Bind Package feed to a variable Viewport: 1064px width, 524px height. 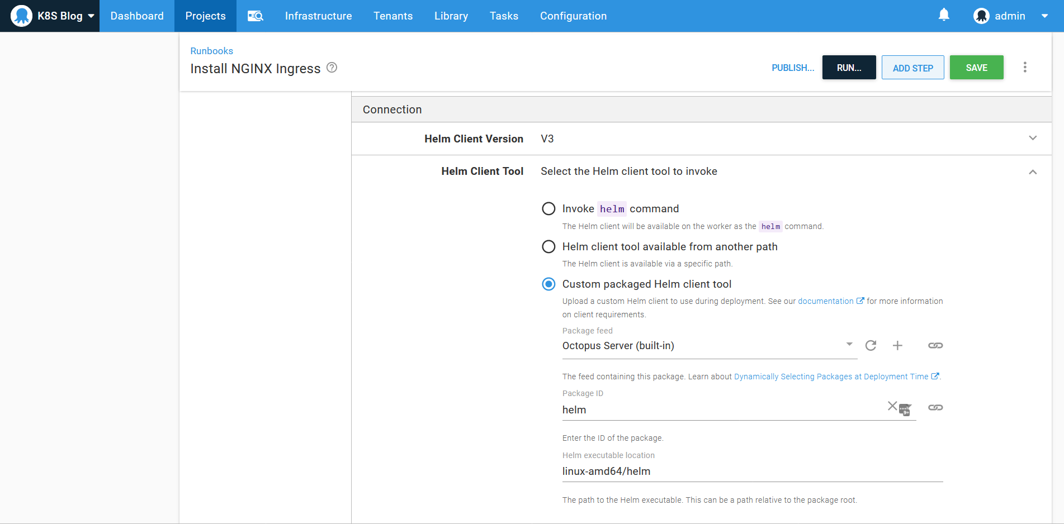click(x=935, y=346)
